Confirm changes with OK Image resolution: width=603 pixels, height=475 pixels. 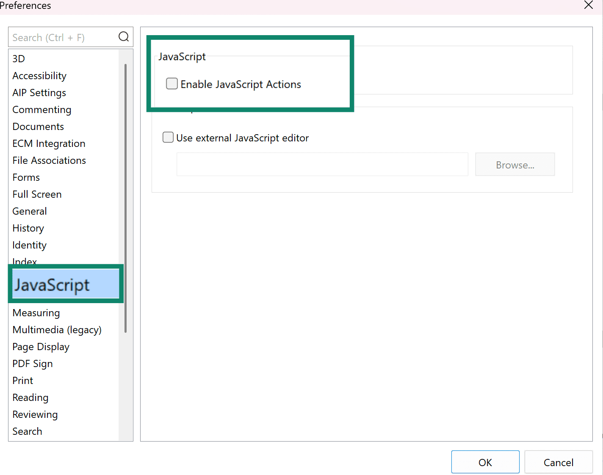point(485,462)
